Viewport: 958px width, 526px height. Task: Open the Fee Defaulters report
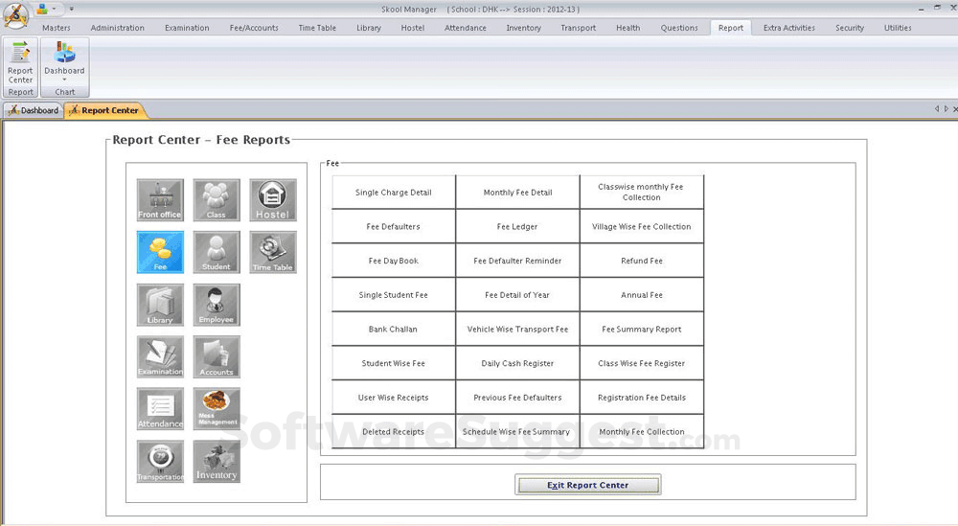click(x=393, y=227)
